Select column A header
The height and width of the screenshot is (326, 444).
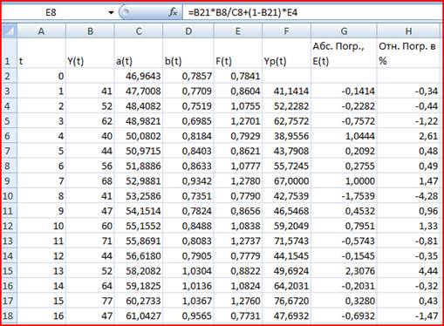coord(42,31)
